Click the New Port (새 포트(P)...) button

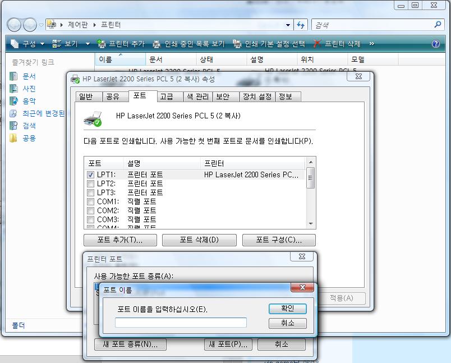228,344
